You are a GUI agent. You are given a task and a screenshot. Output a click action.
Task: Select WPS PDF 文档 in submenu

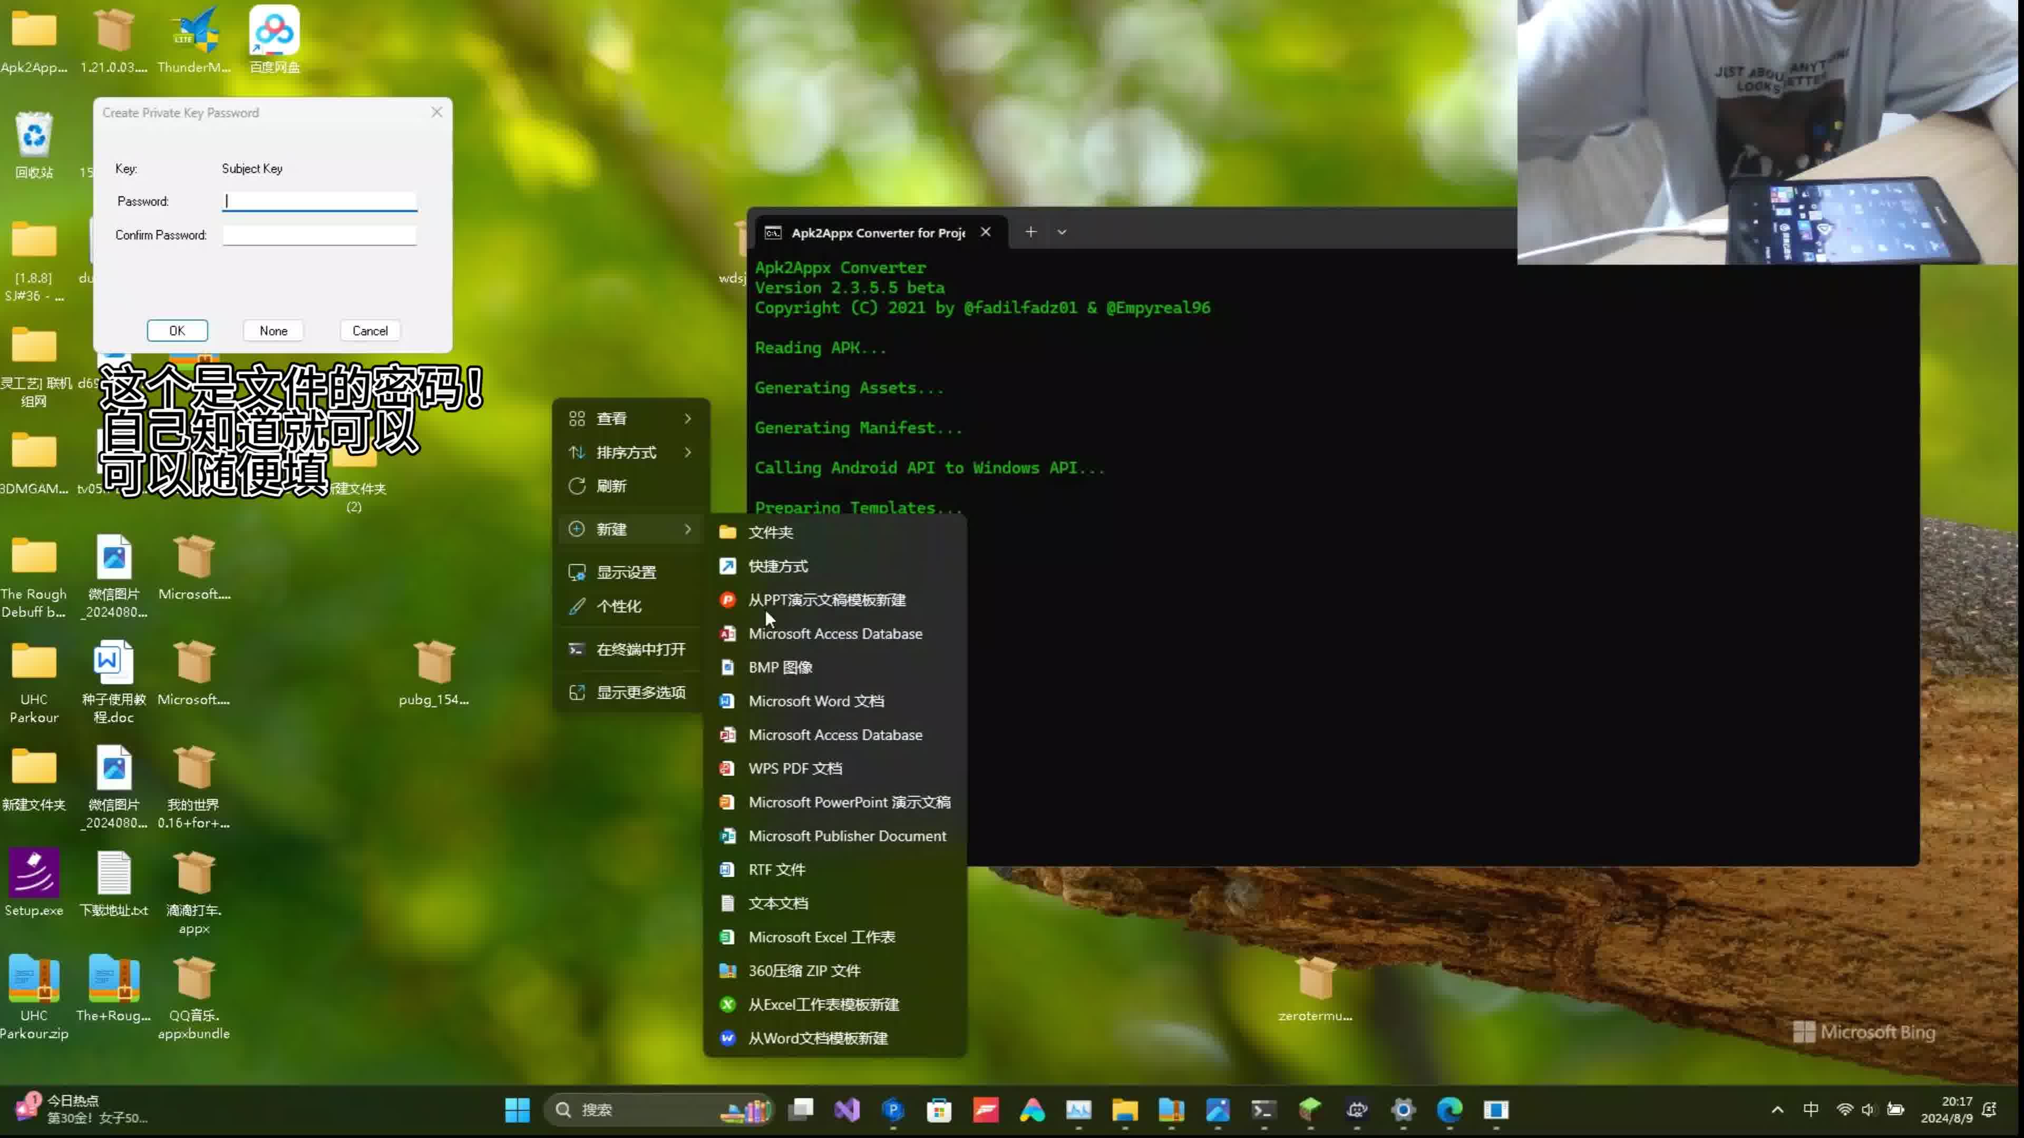click(834, 769)
